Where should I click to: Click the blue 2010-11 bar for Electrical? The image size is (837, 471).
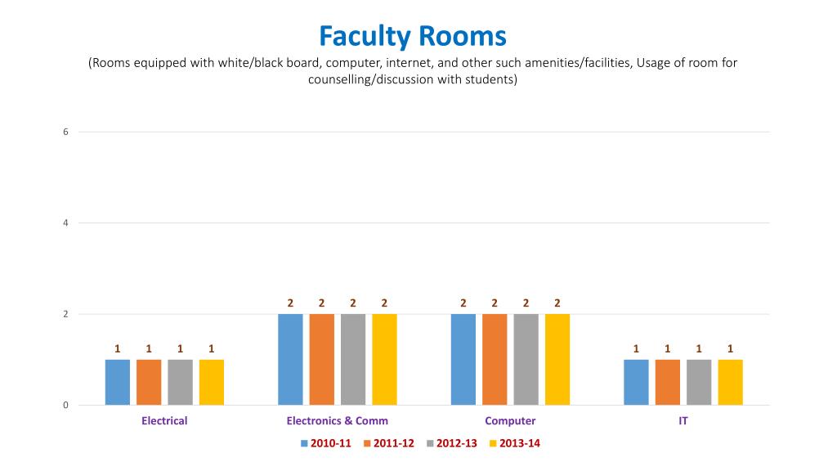tap(118, 383)
